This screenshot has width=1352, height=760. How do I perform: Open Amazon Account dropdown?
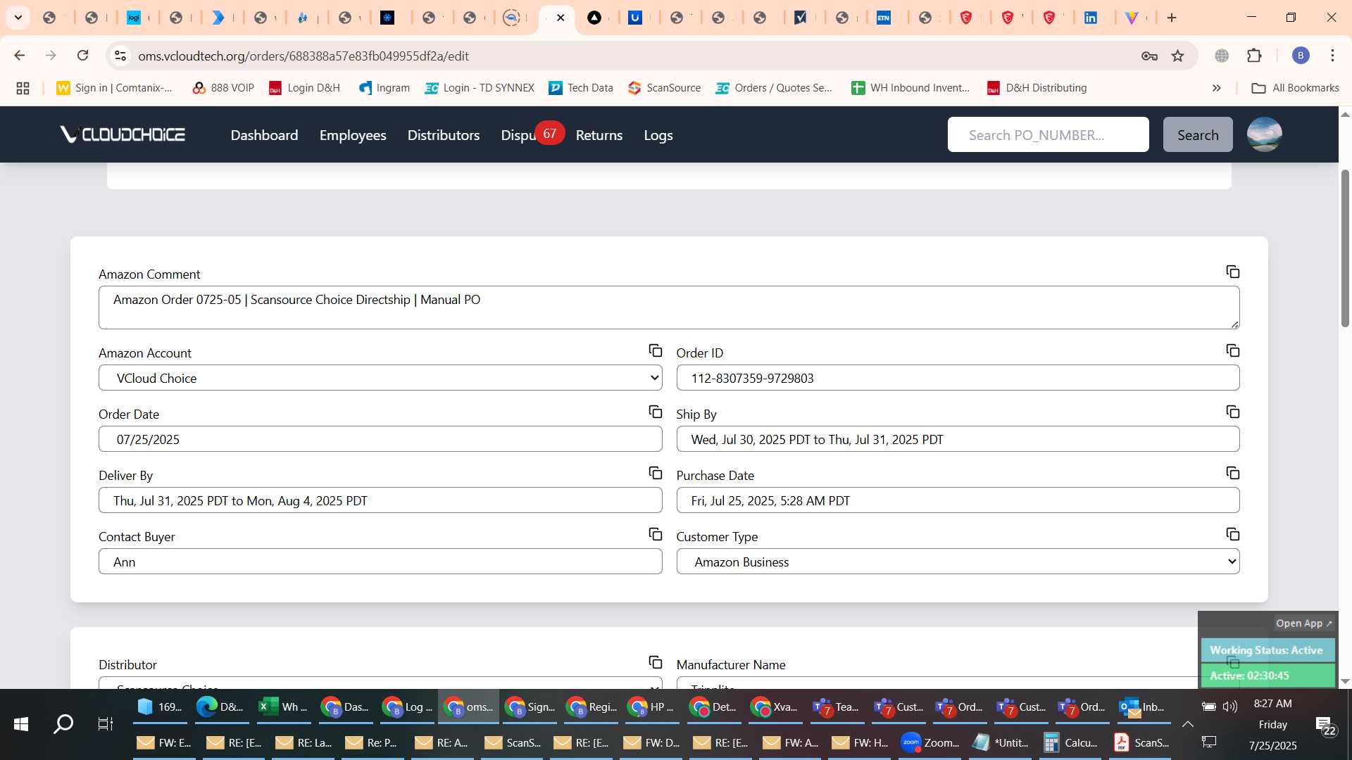[x=380, y=378]
